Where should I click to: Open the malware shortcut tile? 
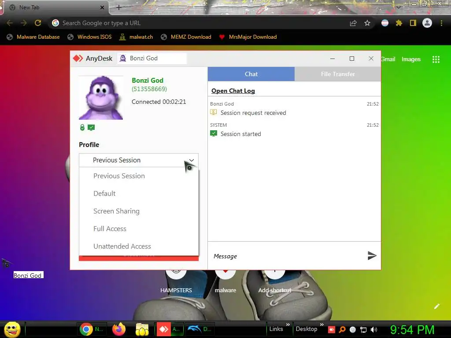click(225, 282)
